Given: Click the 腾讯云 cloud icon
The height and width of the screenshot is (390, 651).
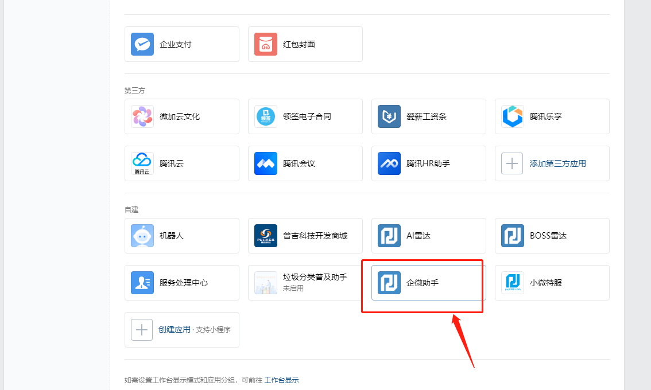Looking at the screenshot, I should tap(142, 163).
